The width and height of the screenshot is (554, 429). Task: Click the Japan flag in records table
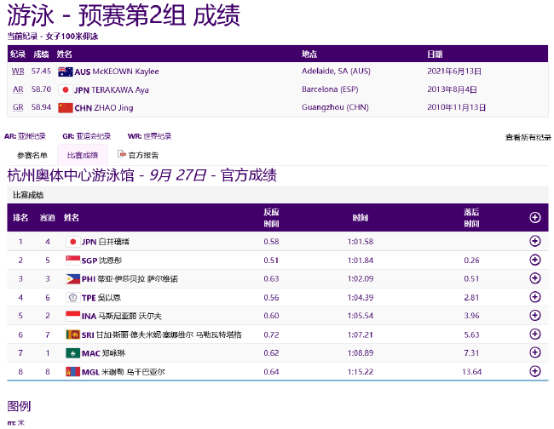(x=66, y=90)
